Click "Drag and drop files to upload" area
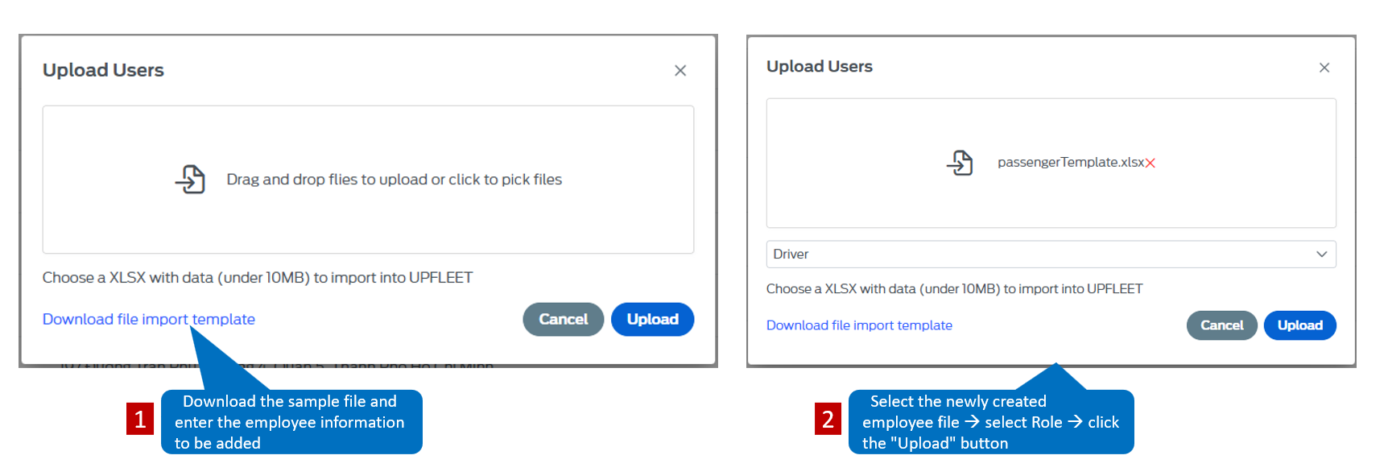This screenshot has height=476, width=1388. coord(368,180)
